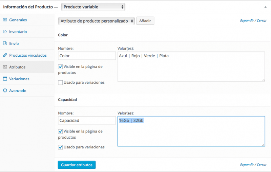Click the Atributos tab icon
Viewport: 271px width, 172px height.
(5, 67)
